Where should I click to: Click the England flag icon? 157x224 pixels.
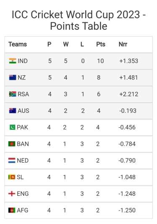[12, 194]
